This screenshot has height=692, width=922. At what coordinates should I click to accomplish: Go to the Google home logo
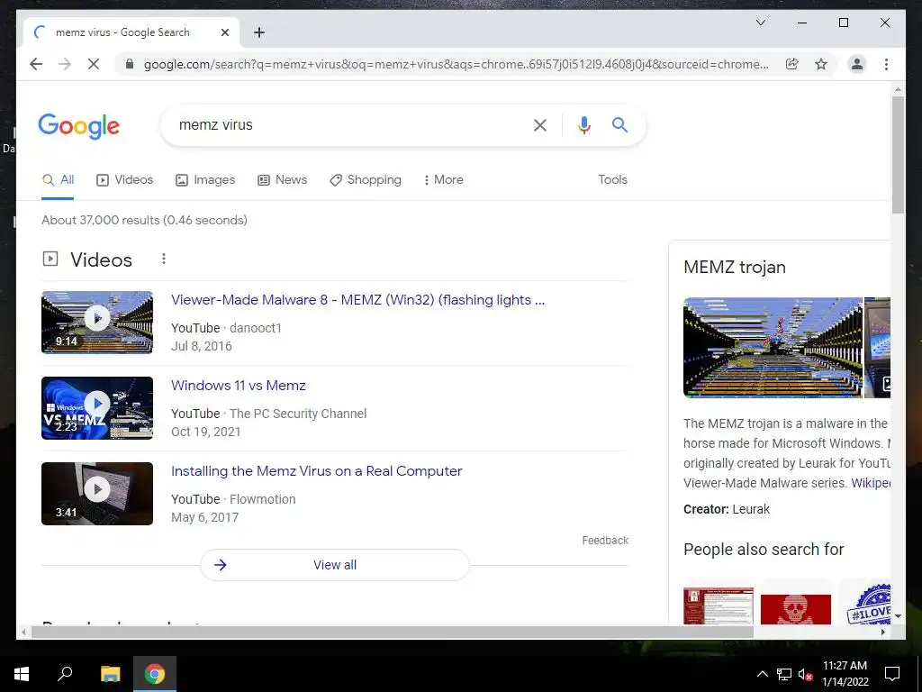79,126
